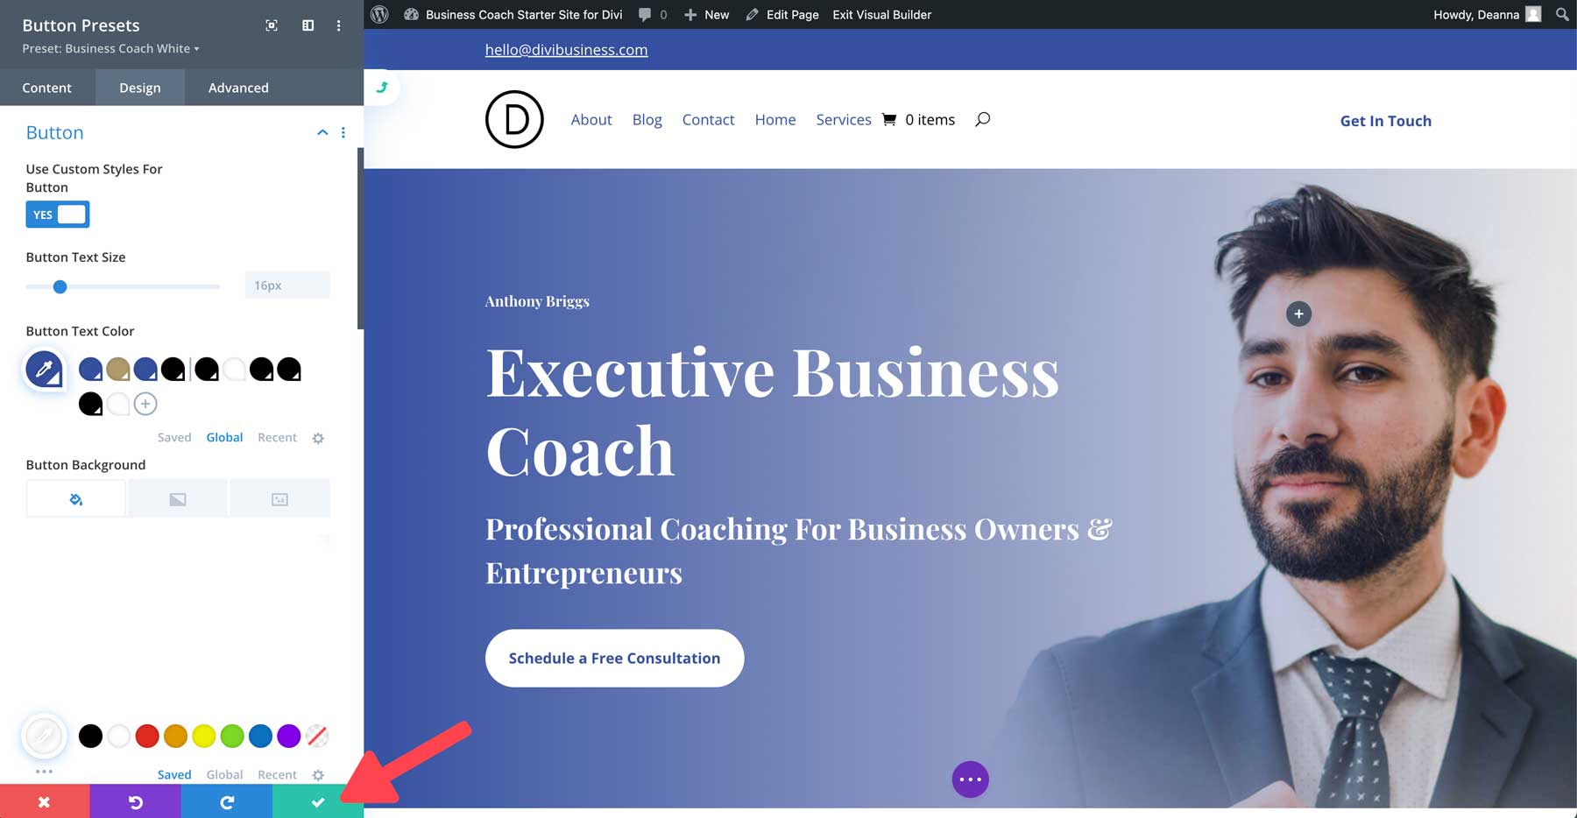Expand more swatches via the ellipsis
The height and width of the screenshot is (818, 1577).
click(43, 772)
